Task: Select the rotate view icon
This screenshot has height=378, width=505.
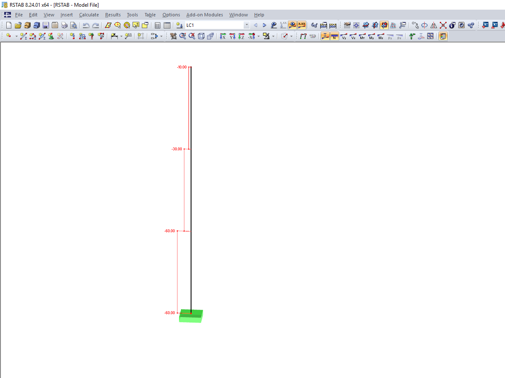Action: [425, 25]
